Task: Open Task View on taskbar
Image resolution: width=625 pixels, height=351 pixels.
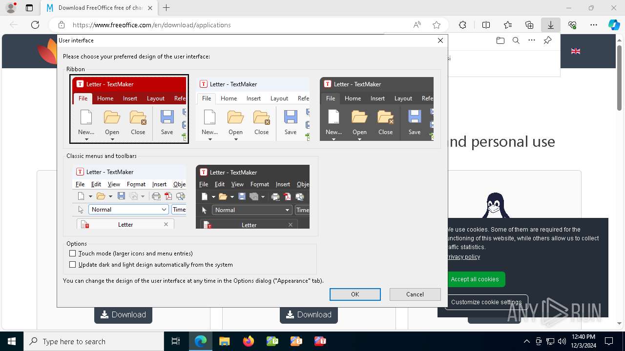Action: 176,341
